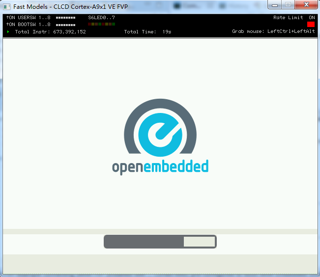Click the last green S6LED indicator
This screenshot has height=277, width=320.
coord(114,24)
